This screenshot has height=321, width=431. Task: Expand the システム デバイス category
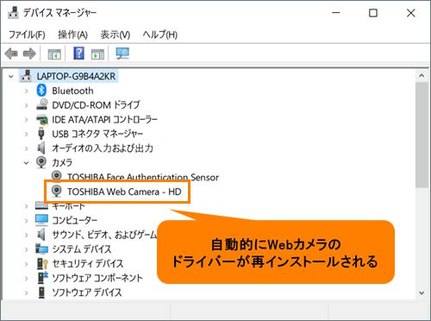27,249
